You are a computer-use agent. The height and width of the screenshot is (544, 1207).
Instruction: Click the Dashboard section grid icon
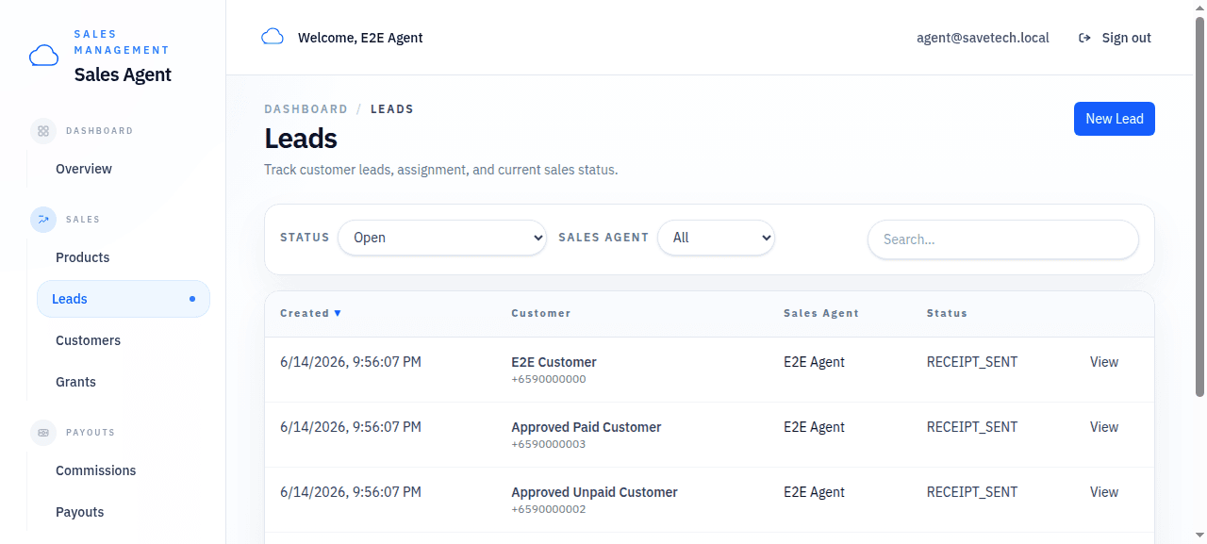(43, 131)
